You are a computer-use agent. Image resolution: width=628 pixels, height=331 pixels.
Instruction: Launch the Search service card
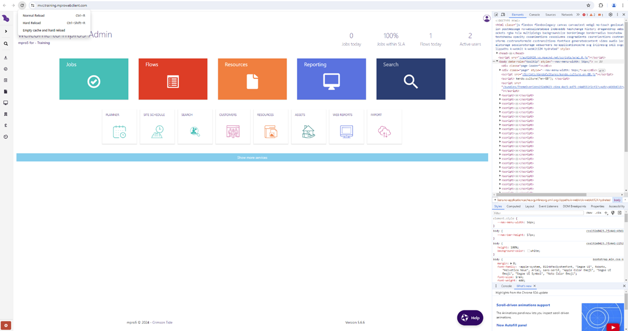coord(195,126)
